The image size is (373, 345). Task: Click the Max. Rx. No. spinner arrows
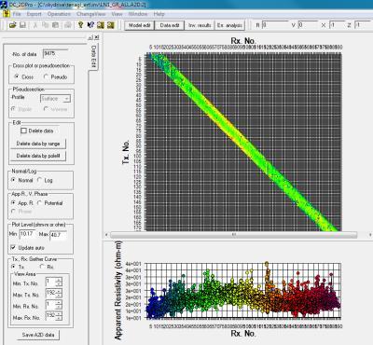click(x=59, y=316)
